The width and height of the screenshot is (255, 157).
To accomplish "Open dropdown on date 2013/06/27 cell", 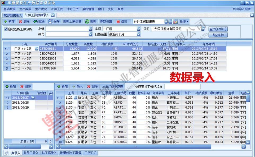I will pos(33,98).
